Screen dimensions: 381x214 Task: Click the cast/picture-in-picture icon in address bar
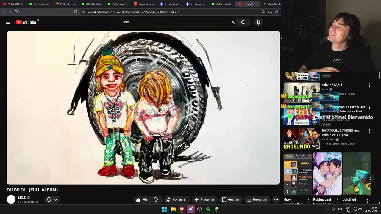[270, 12]
